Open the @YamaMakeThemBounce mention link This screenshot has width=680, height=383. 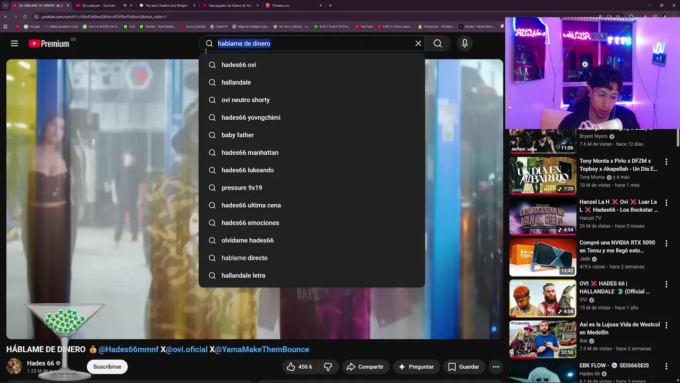point(262,349)
